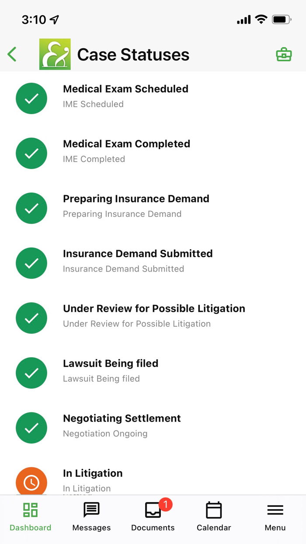This screenshot has height=544, width=306.
Task: Tap the Calendar icon in bottom navigation
Action: [x=214, y=509]
